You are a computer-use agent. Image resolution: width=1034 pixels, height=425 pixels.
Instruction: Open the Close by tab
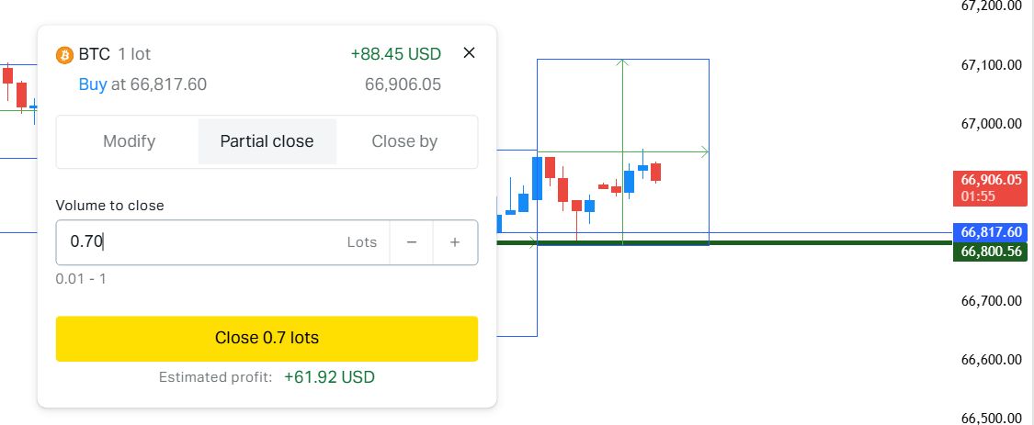click(x=404, y=141)
